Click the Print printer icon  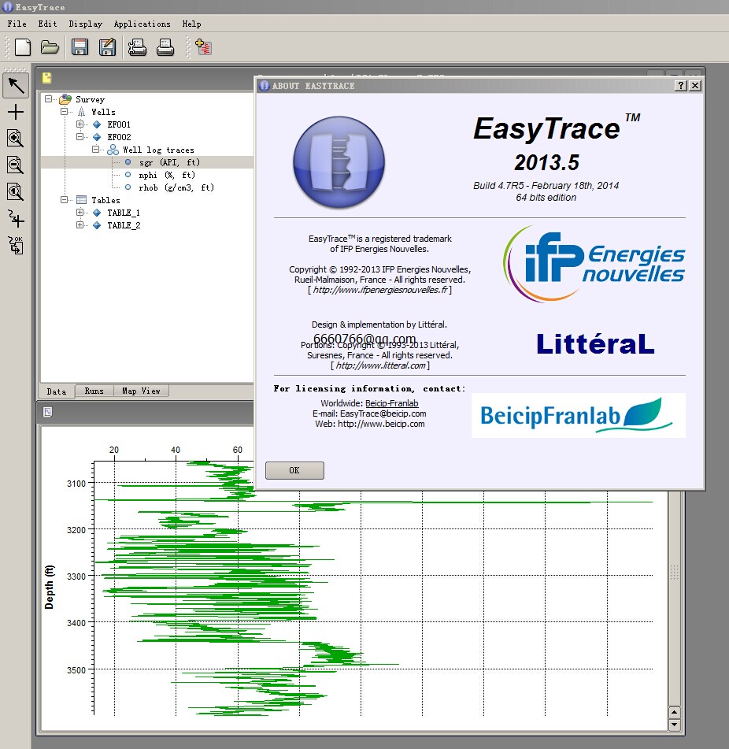point(165,47)
